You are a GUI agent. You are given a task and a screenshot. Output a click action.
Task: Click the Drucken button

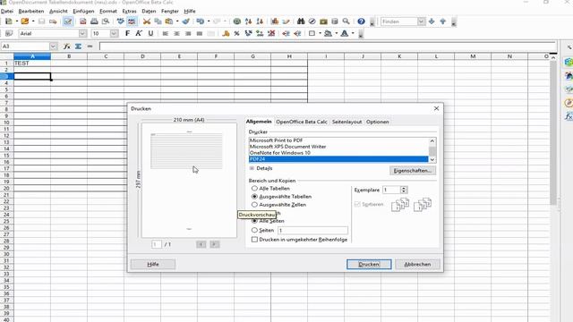click(369, 264)
